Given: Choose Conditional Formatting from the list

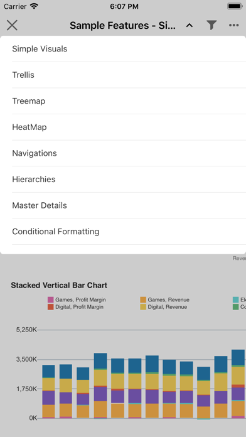Looking at the screenshot, I should point(123,232).
